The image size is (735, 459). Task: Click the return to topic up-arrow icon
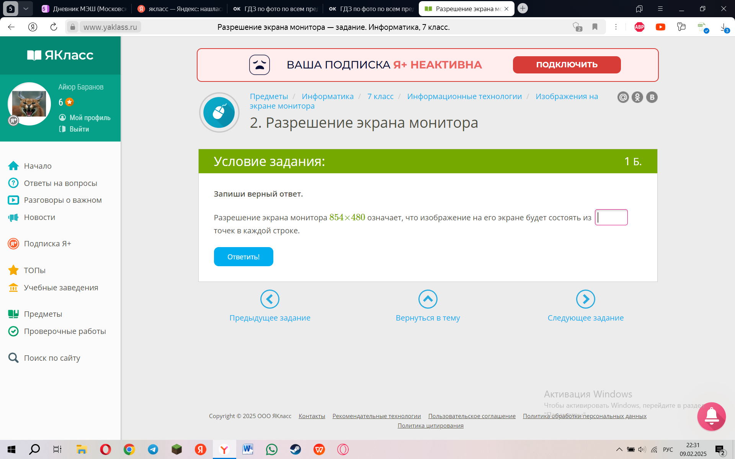tap(428, 299)
